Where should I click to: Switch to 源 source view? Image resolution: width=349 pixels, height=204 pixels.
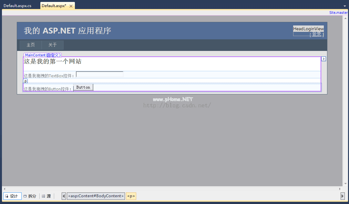coord(46,196)
